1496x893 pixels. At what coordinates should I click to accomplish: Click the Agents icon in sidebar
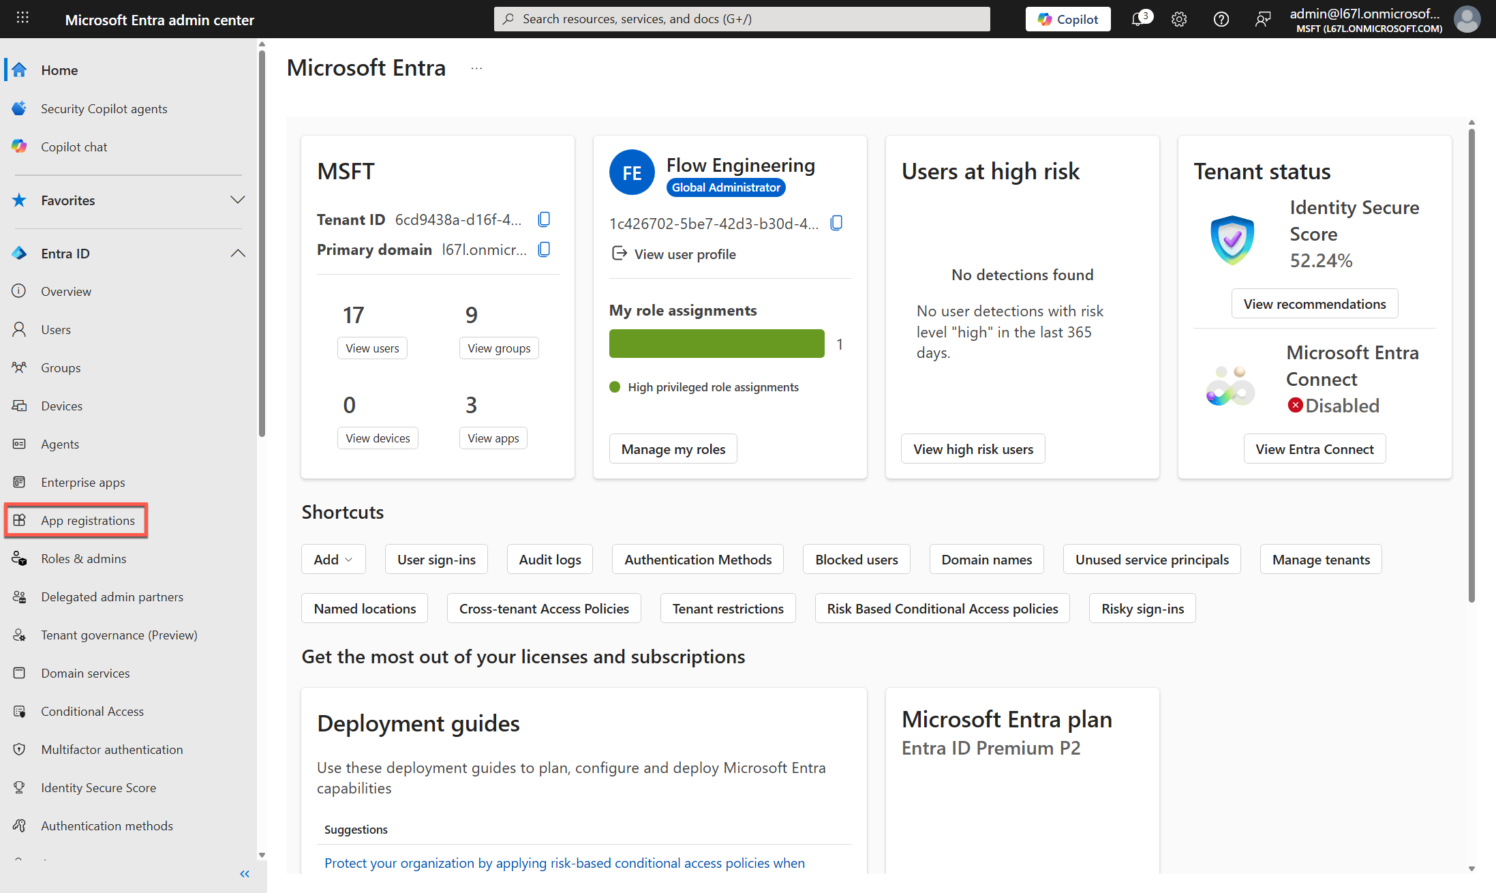(x=19, y=444)
